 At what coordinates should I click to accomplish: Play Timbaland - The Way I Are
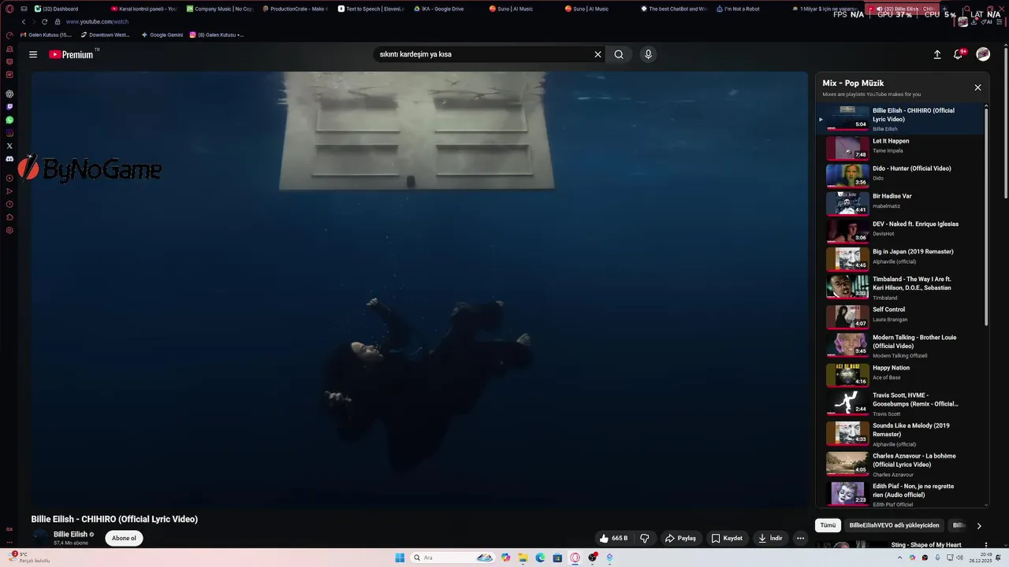(x=899, y=287)
